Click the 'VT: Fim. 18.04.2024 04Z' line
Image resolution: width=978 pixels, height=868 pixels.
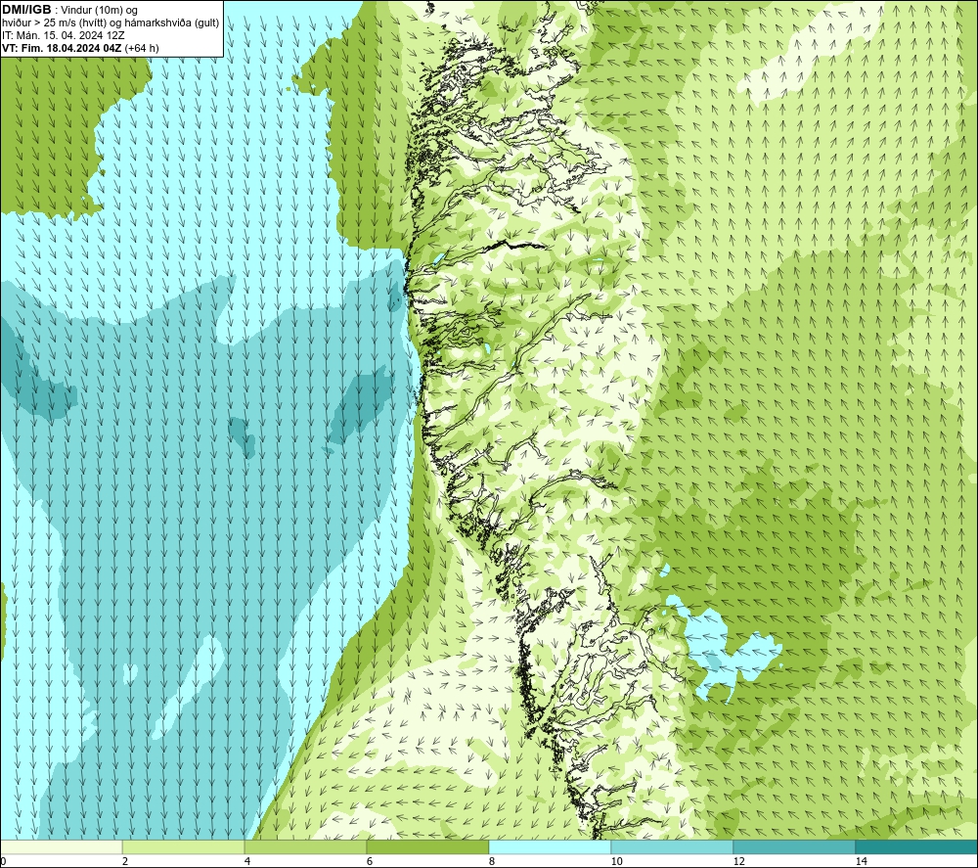click(x=80, y=48)
